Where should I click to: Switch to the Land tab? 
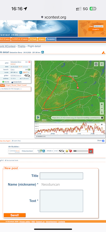pos(24,85)
